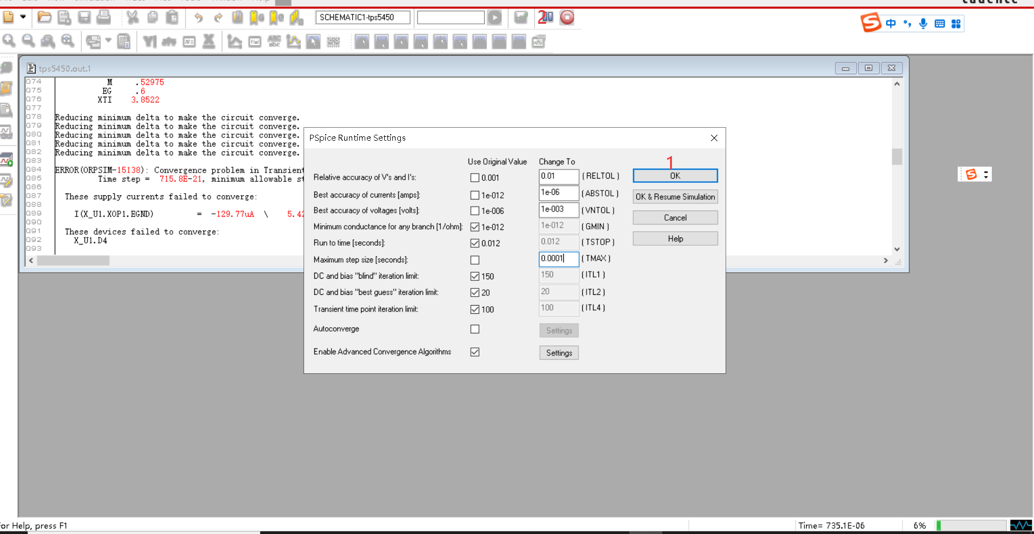Viewport: 1034px width, 534px height.
Task: Click the Help button in dialog
Action: (x=675, y=239)
